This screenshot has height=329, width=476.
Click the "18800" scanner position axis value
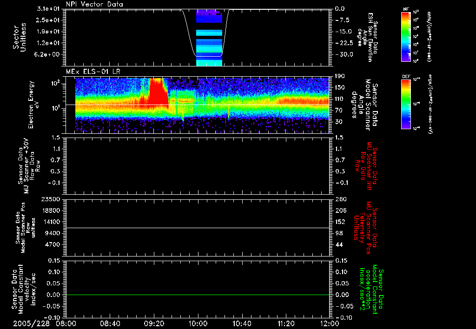click(x=50, y=211)
